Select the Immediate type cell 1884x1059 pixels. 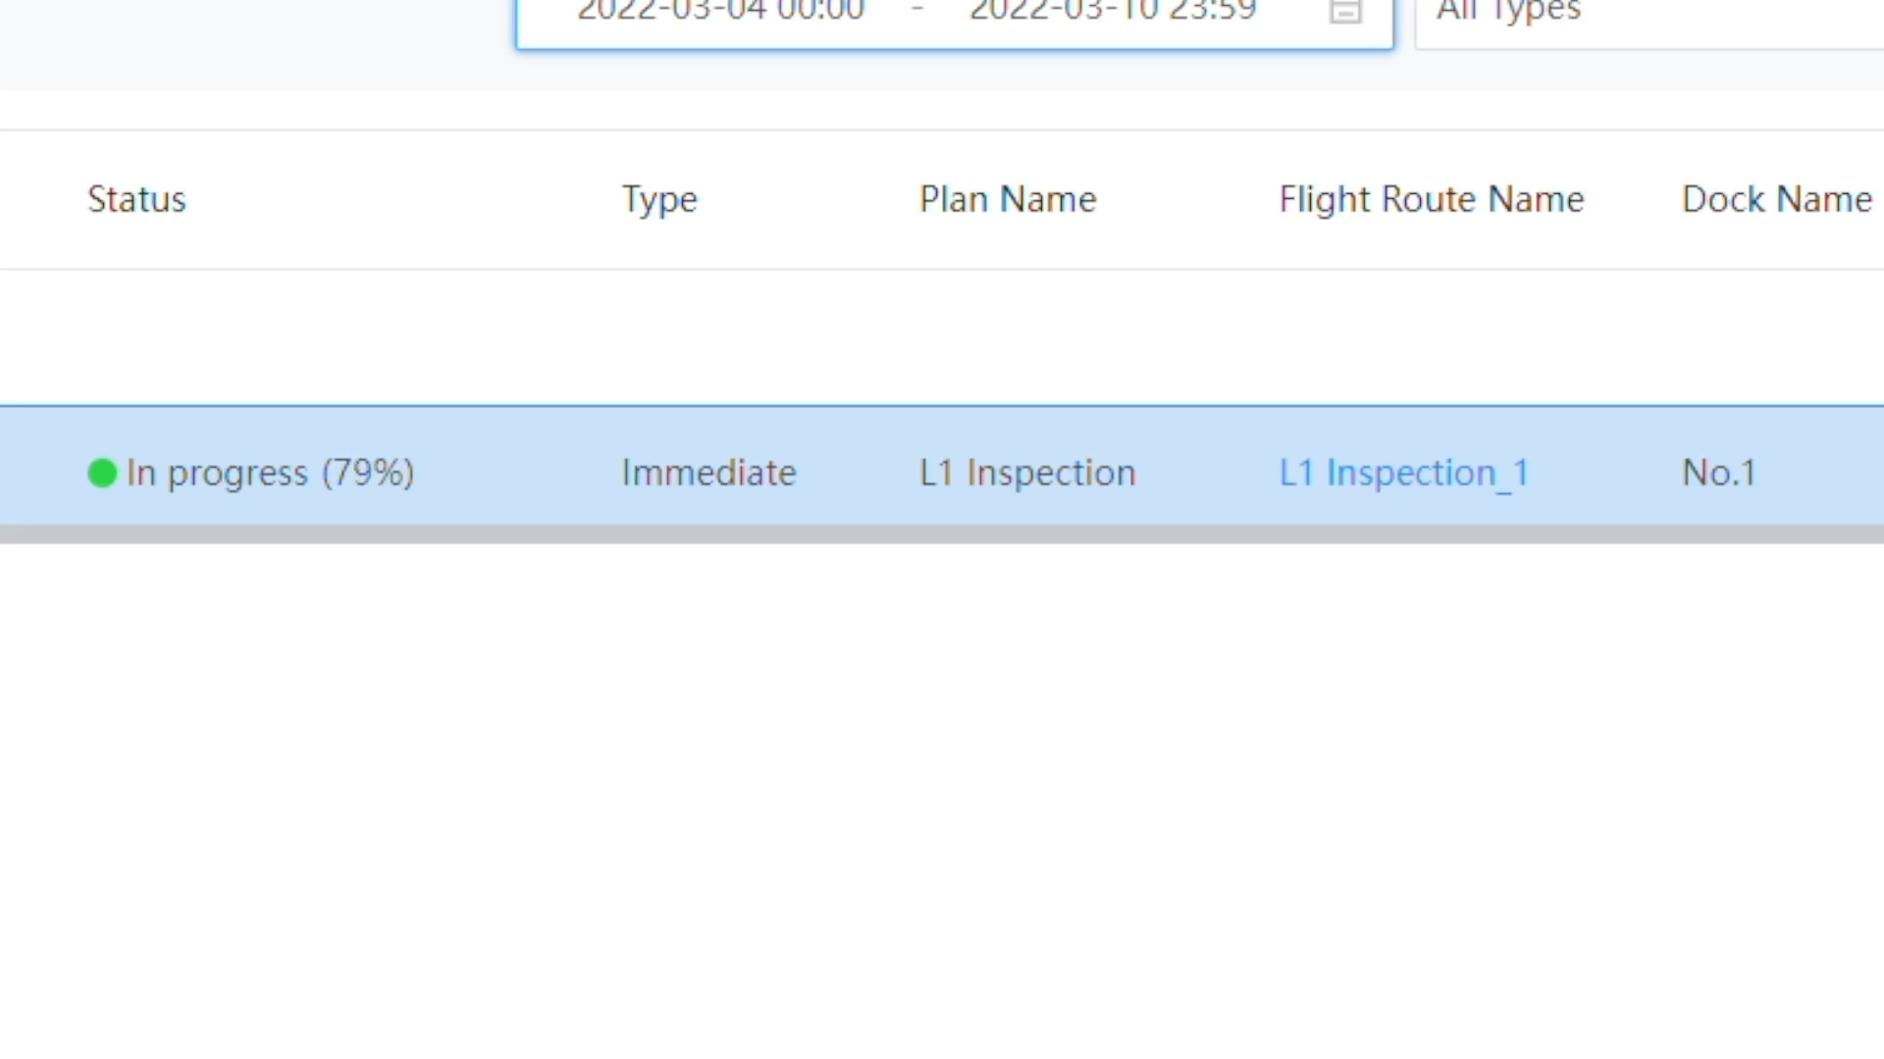(708, 473)
